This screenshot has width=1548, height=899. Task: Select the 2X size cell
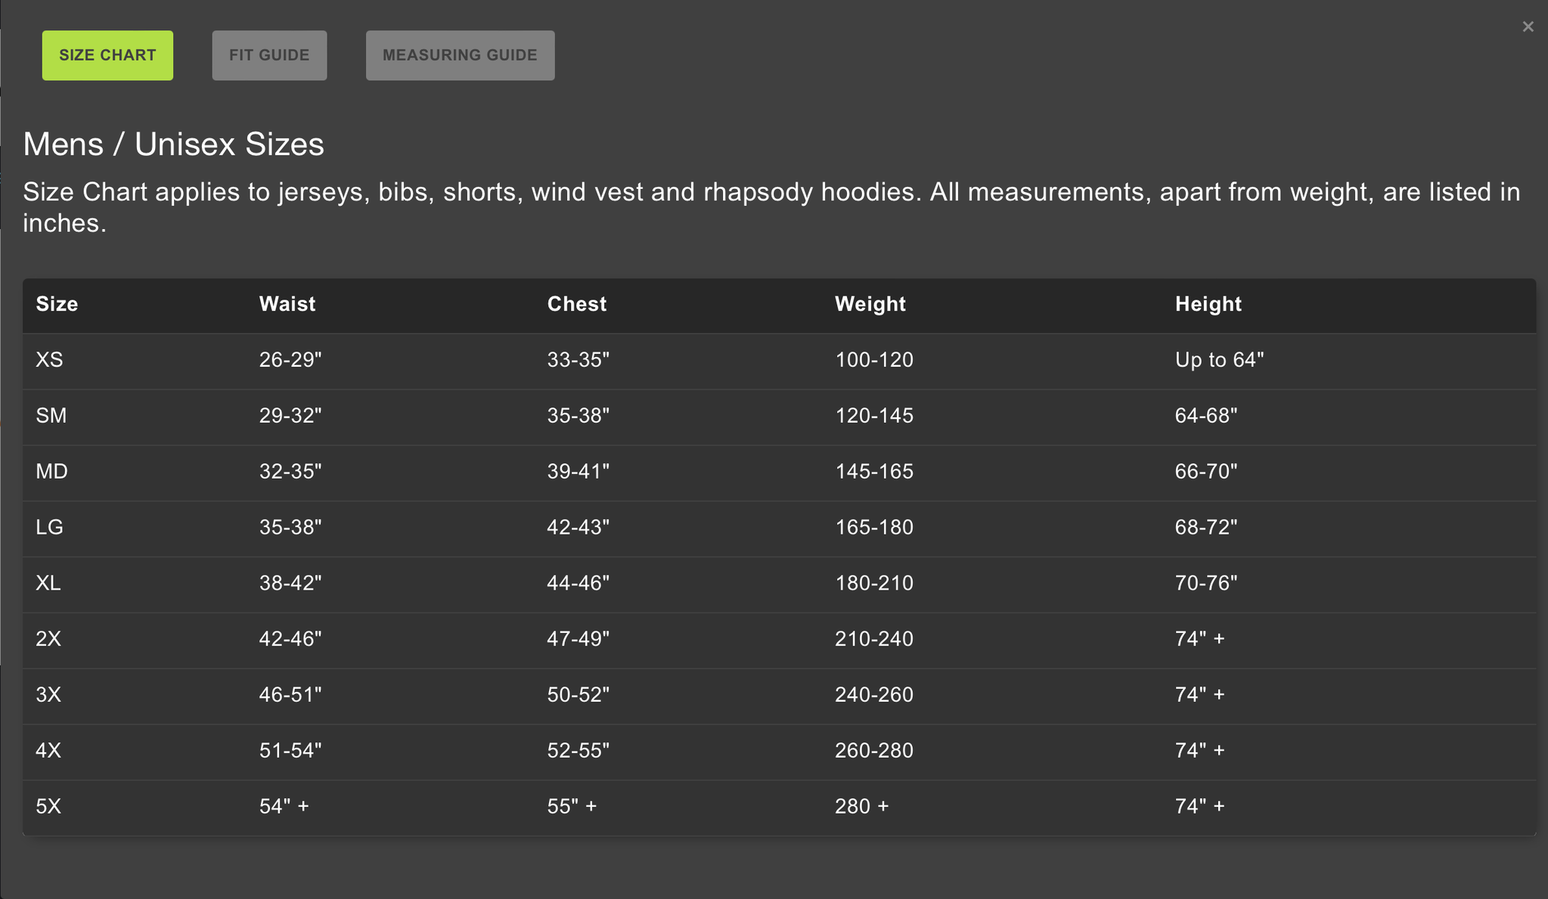[48, 639]
